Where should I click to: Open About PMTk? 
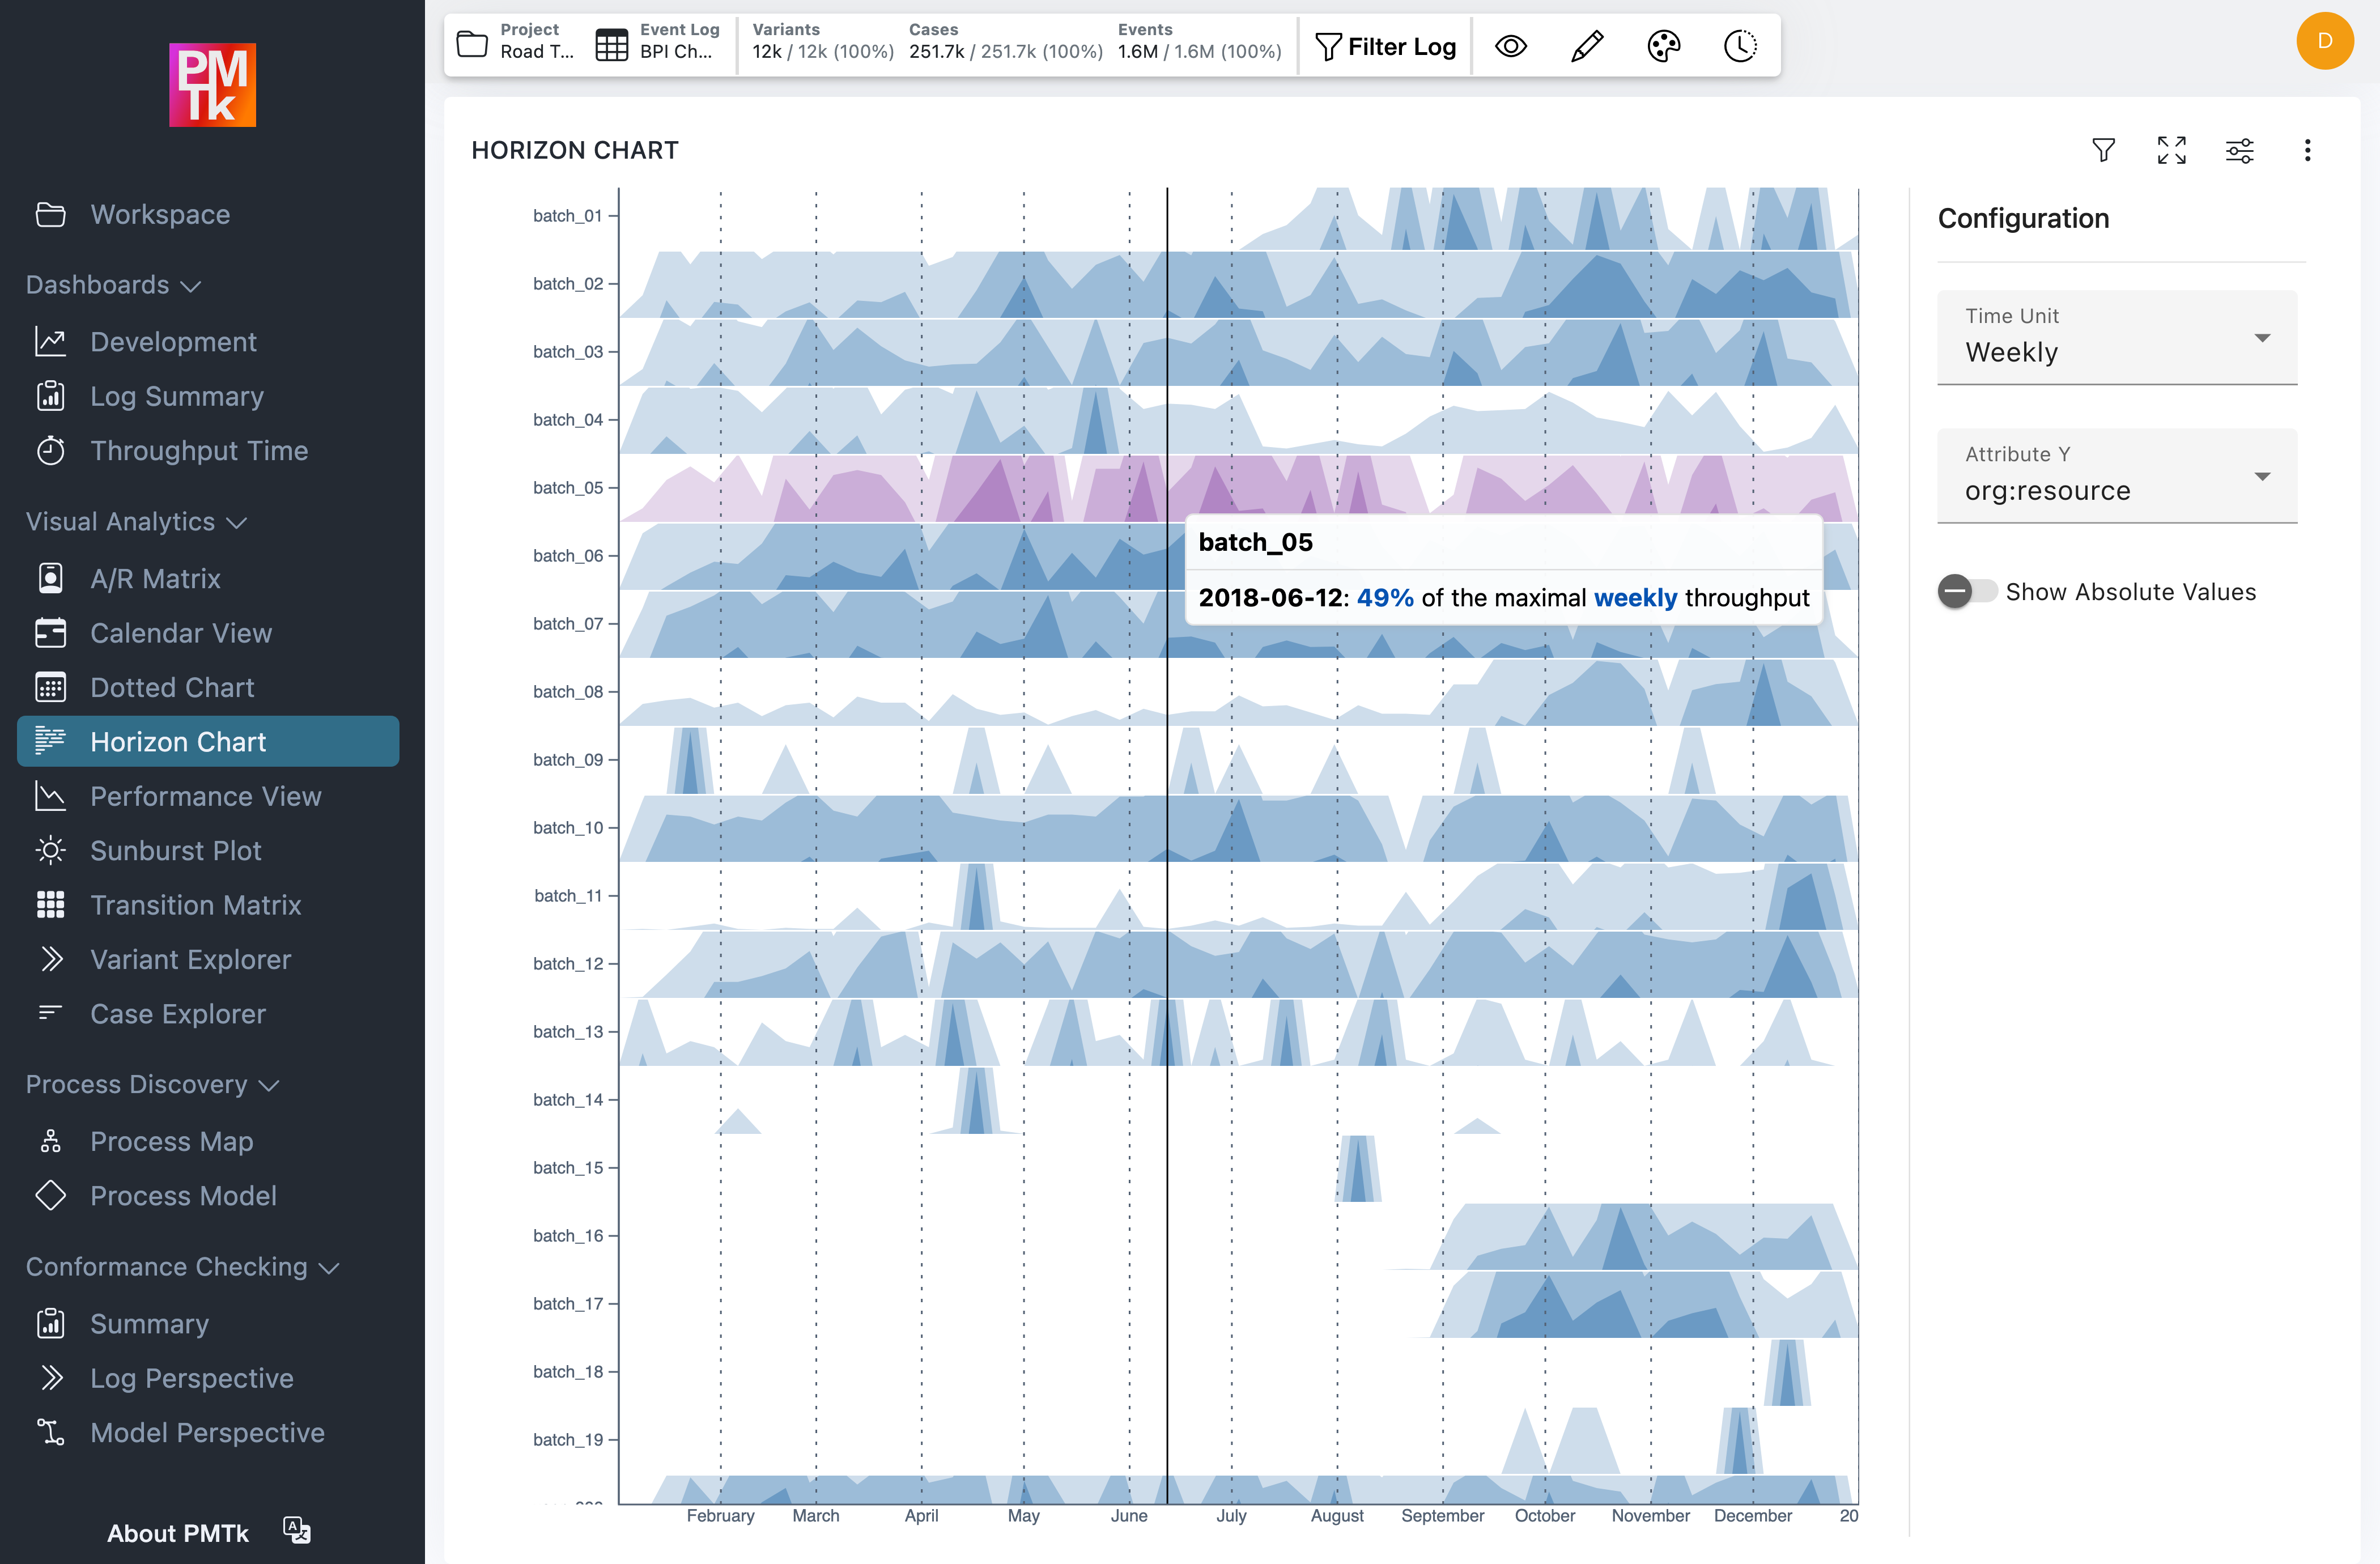click(x=178, y=1532)
